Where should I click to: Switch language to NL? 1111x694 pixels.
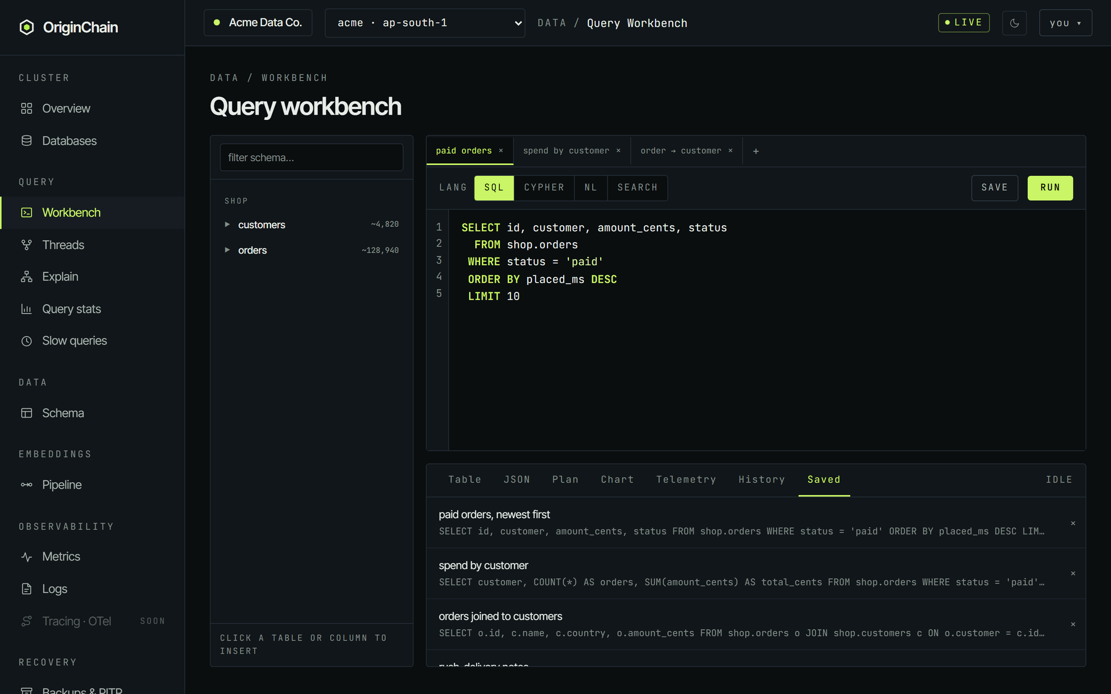pos(590,188)
